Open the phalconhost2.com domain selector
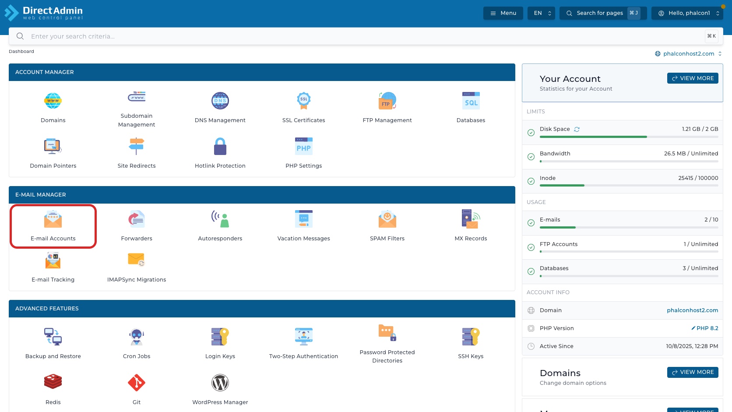The image size is (732, 412). (x=688, y=54)
